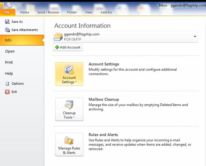Image resolution: width=206 pixels, height=166 pixels.
Task: Select Help in the backstage menu
Action: (x=9, y=73)
